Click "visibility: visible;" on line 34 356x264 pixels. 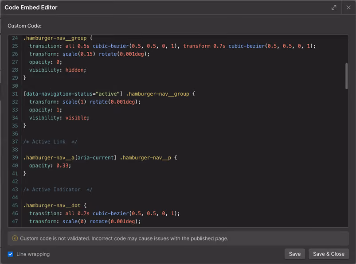(x=59, y=118)
